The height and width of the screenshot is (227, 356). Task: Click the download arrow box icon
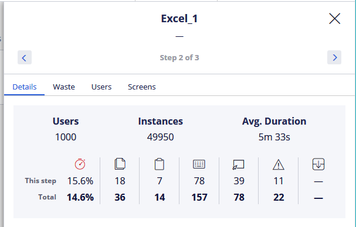[x=318, y=164]
